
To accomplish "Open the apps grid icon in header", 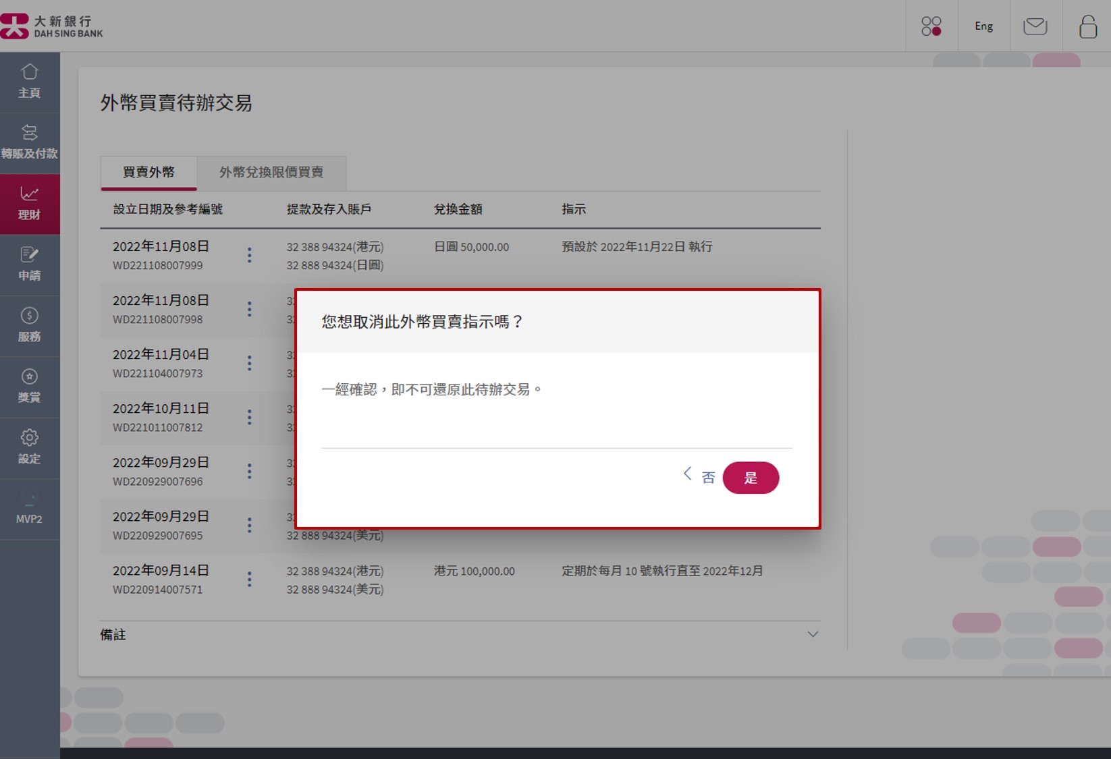I will [x=932, y=26].
